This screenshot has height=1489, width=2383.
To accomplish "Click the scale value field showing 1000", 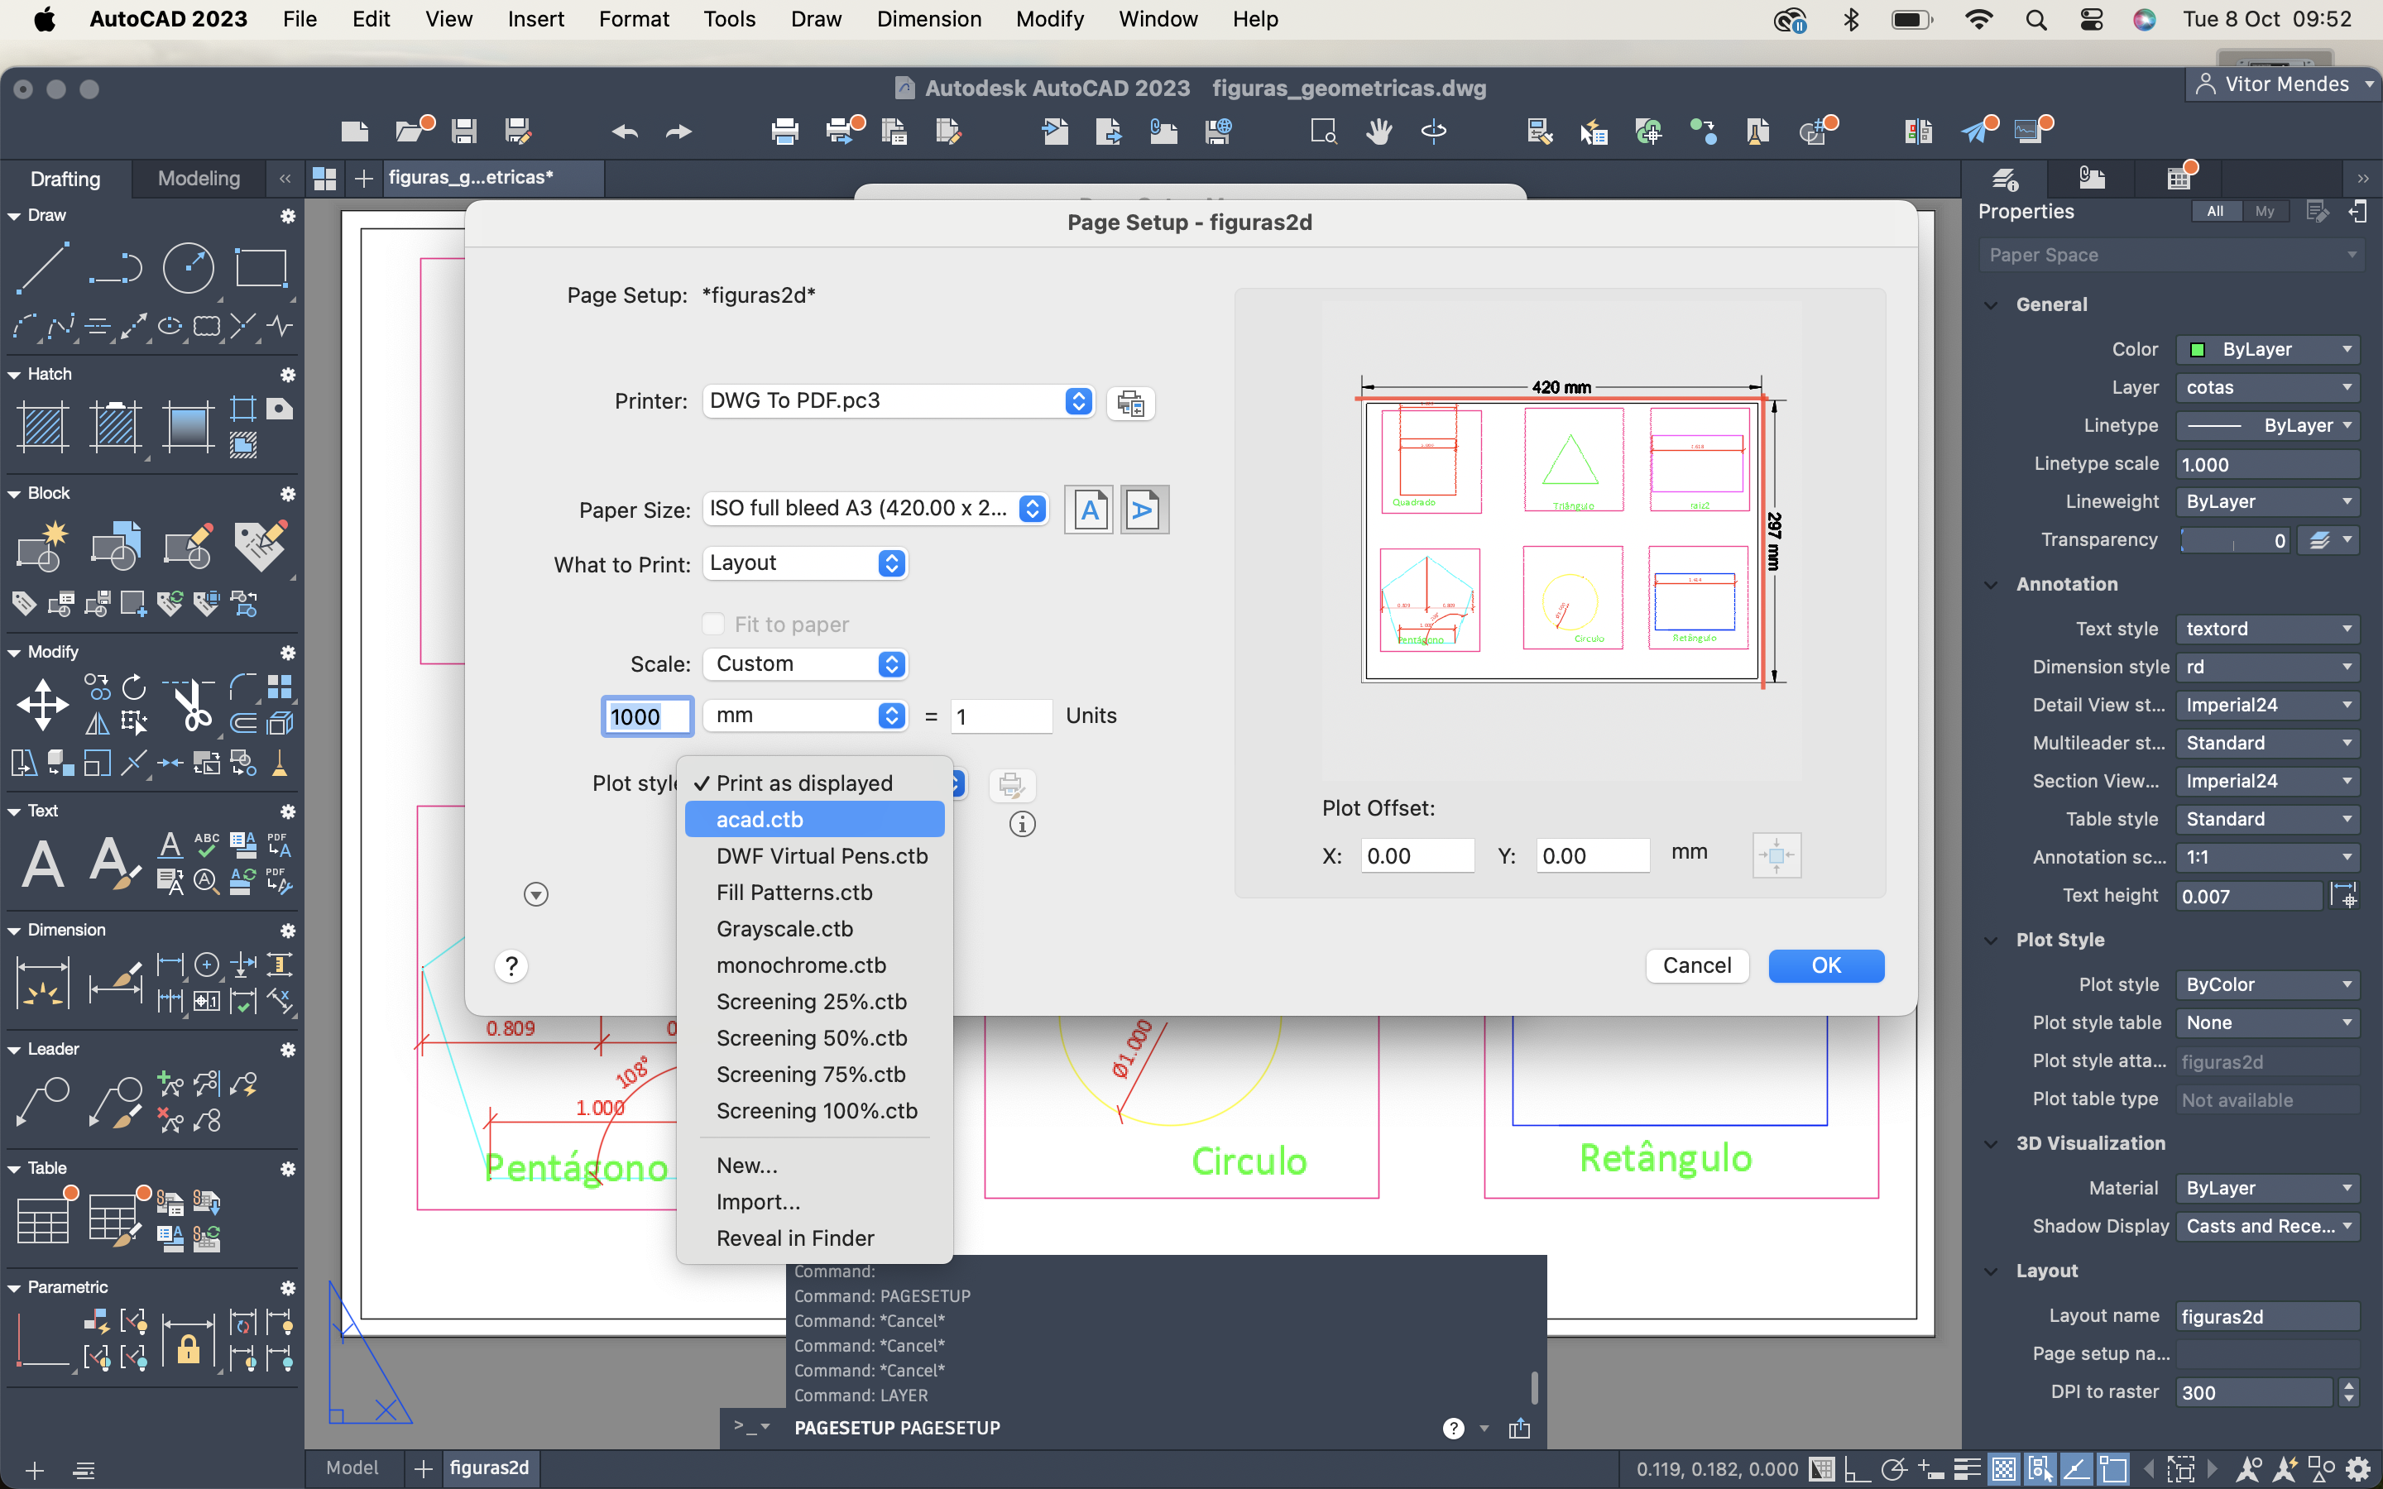I will 647,716.
